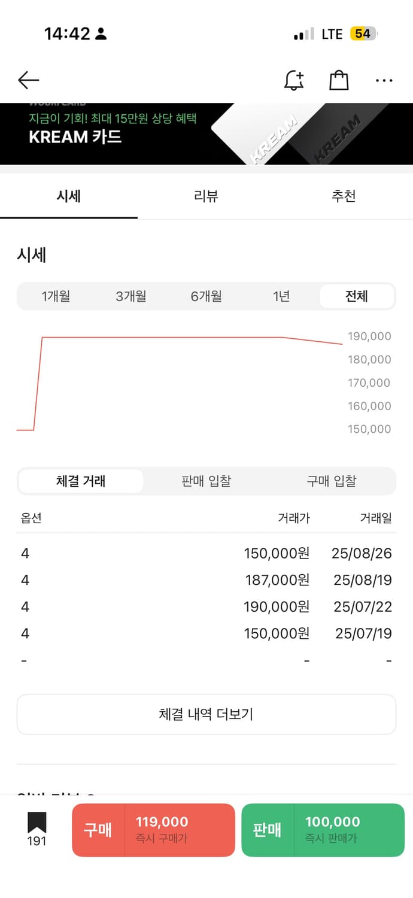
Task: Open the 추천 tab
Action: tap(344, 196)
